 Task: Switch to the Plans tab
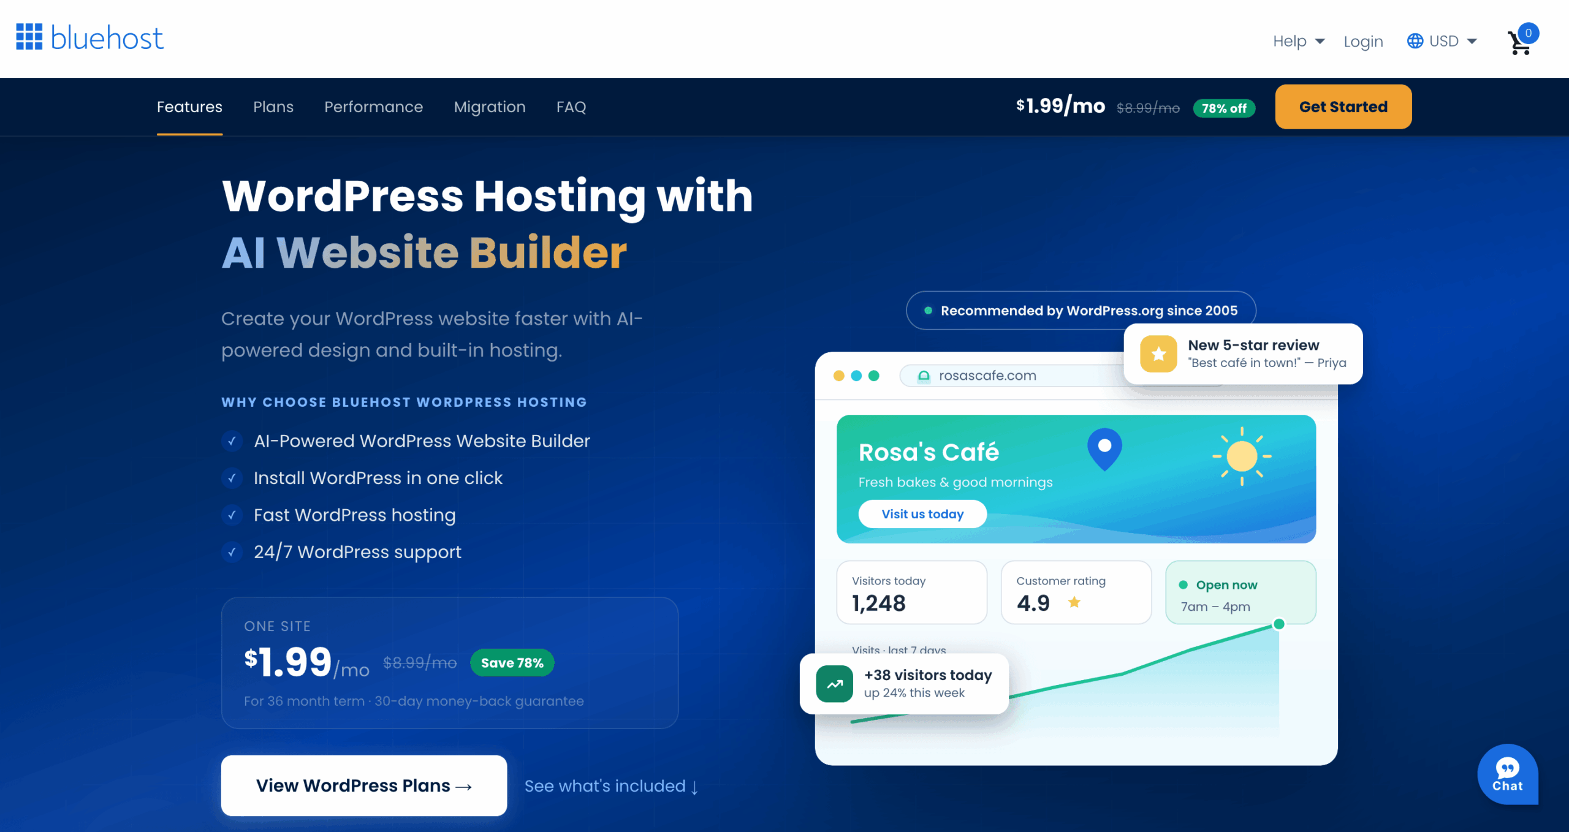tap(273, 107)
